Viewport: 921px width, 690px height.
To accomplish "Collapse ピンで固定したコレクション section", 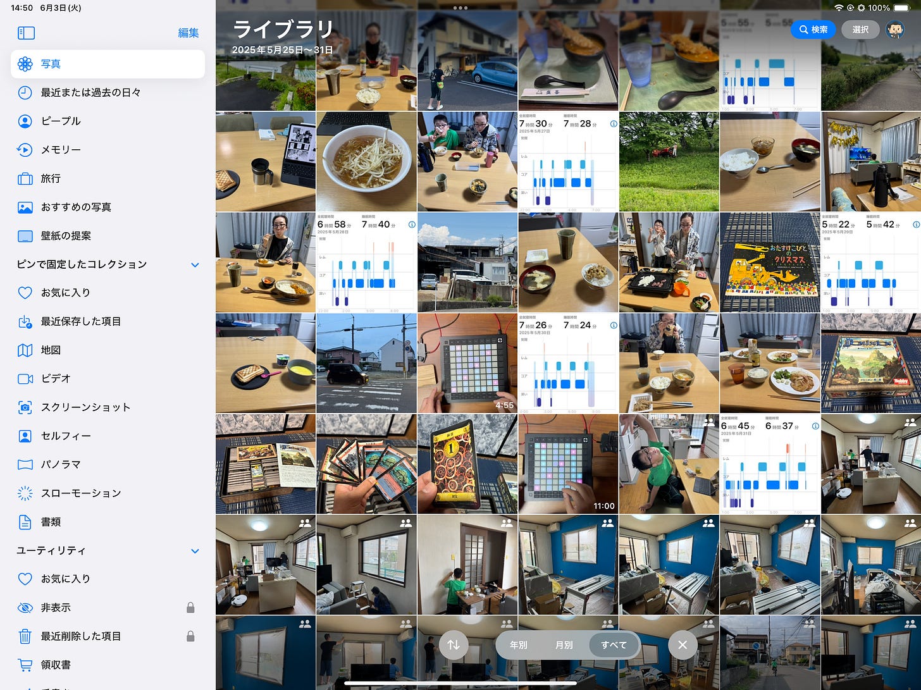I will click(x=195, y=265).
